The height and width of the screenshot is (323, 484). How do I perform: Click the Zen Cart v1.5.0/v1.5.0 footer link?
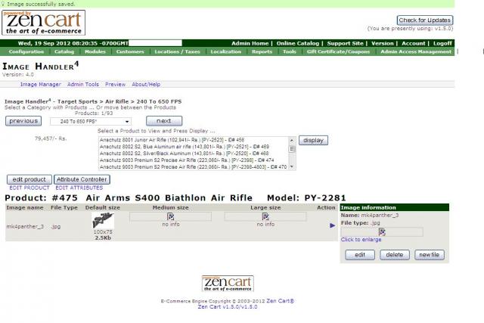228,306
